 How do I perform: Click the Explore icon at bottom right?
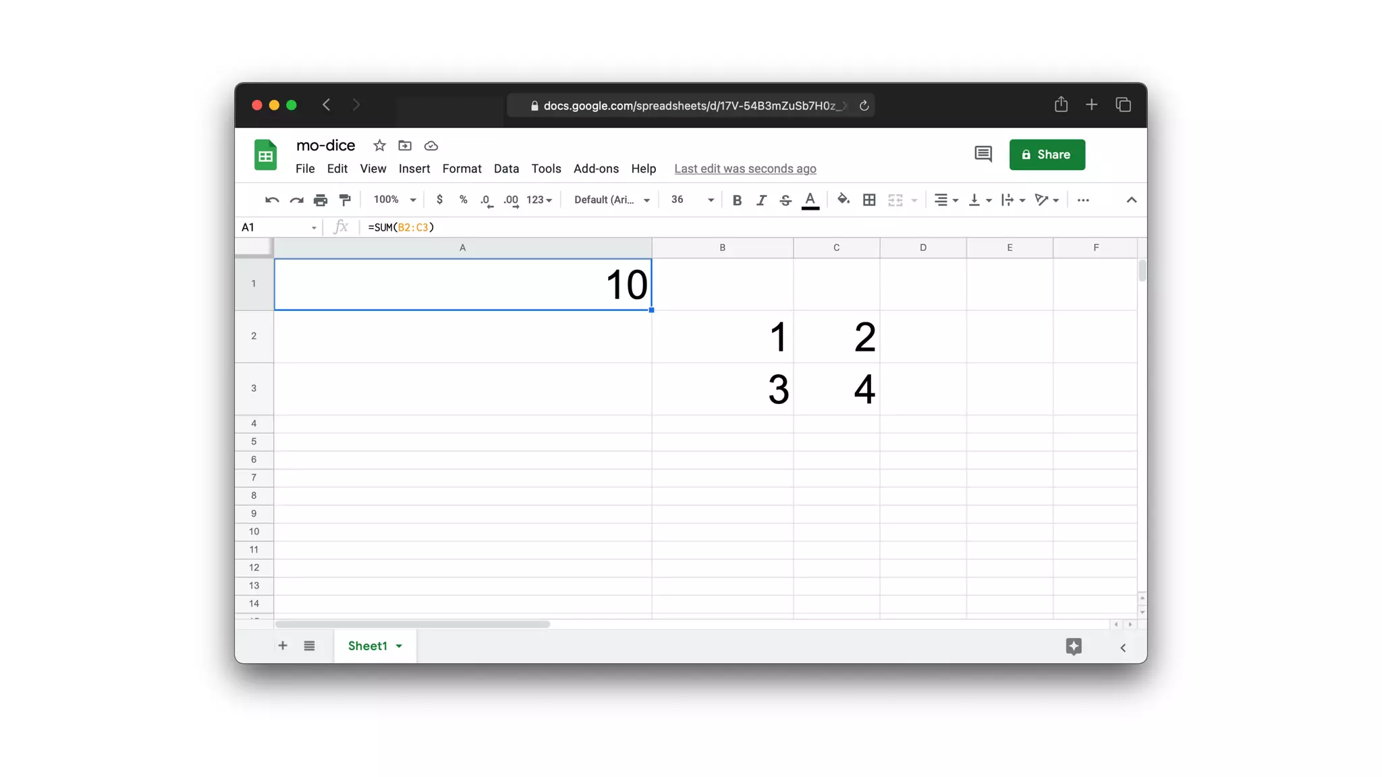click(1074, 646)
